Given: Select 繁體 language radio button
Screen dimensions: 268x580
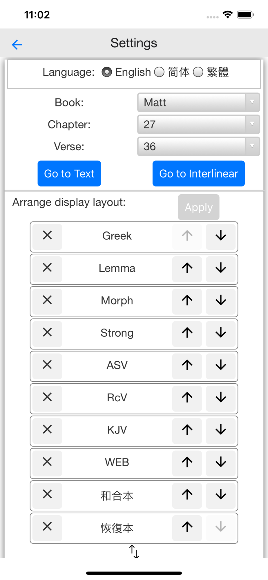Looking at the screenshot, I should coord(198,72).
